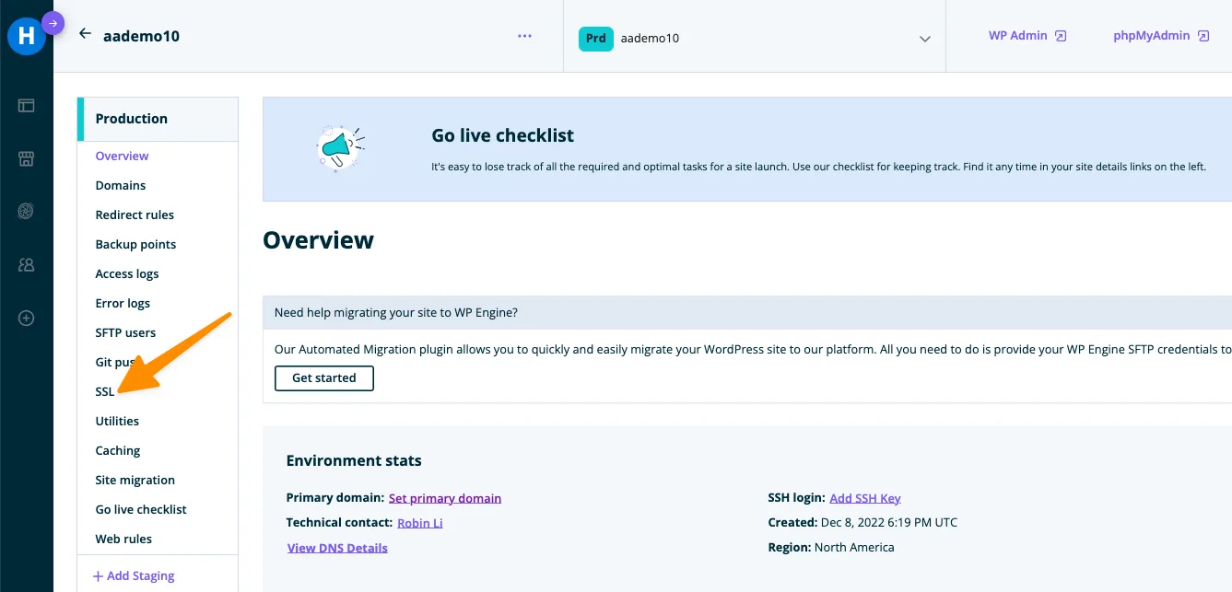Click the Created date Dec 8, 2022 text
1232x592 pixels.
click(x=862, y=522)
